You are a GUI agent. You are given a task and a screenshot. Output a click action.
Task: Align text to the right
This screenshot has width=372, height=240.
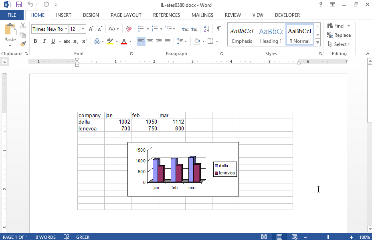click(x=159, y=42)
